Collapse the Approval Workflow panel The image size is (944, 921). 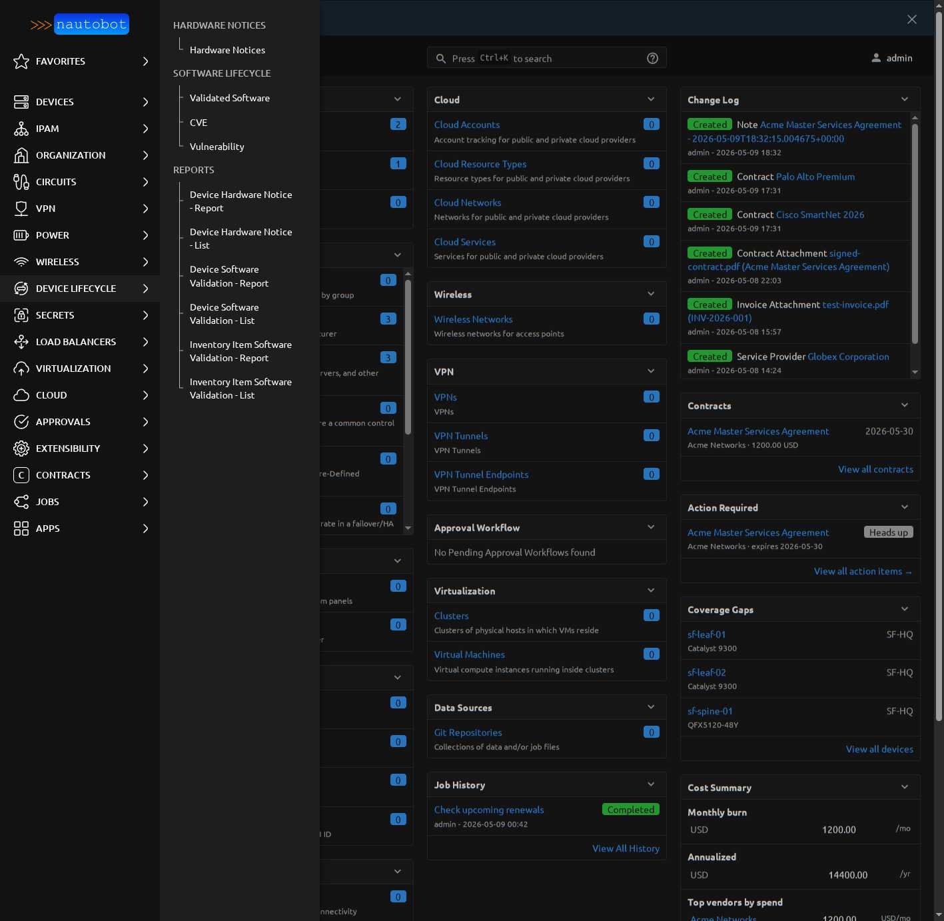pyautogui.click(x=651, y=527)
